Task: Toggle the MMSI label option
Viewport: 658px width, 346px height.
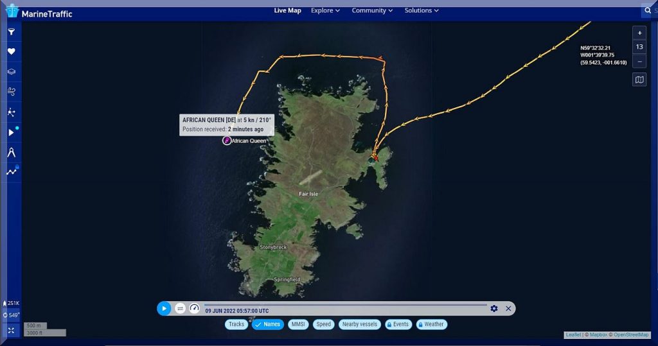Action: click(298, 324)
